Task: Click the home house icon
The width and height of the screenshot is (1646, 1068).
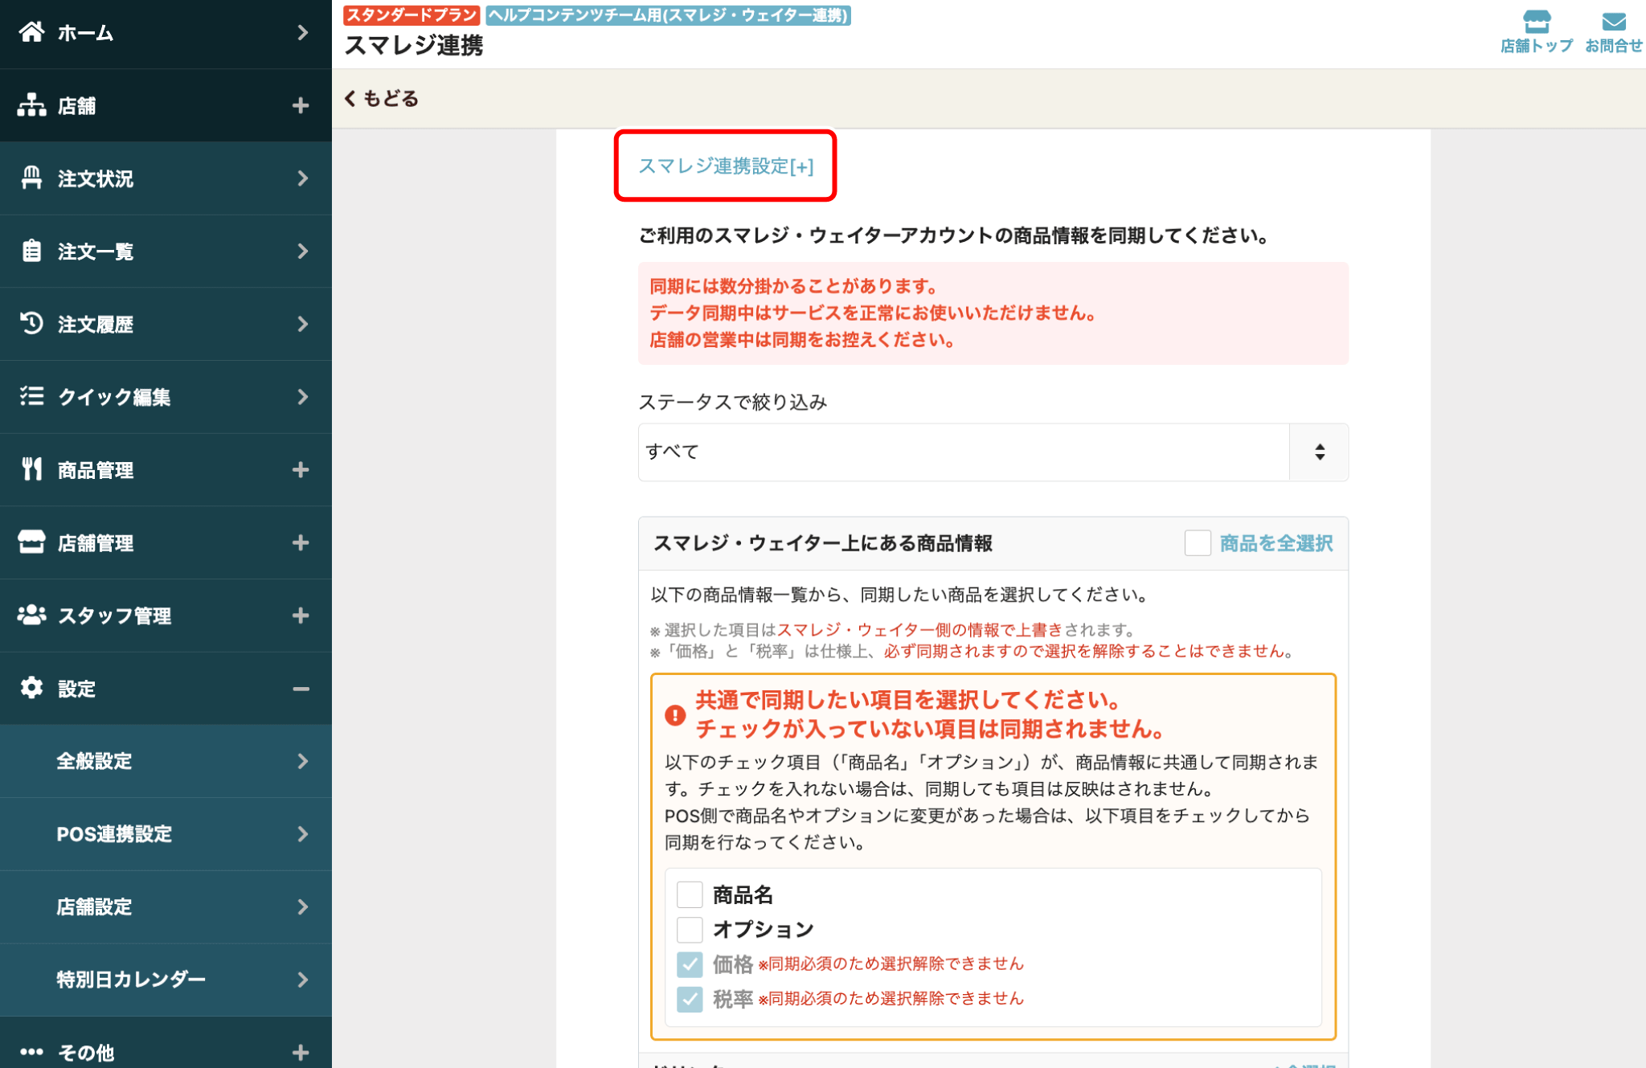Action: (x=31, y=31)
